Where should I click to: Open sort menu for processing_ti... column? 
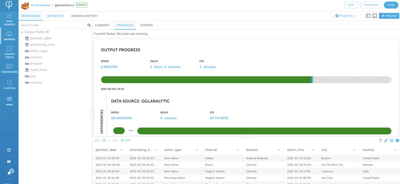coord(155,150)
